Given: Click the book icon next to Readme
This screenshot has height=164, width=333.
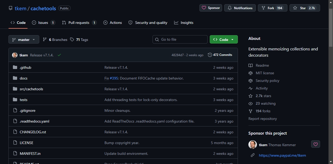Looking at the screenshot, I should (251, 65).
